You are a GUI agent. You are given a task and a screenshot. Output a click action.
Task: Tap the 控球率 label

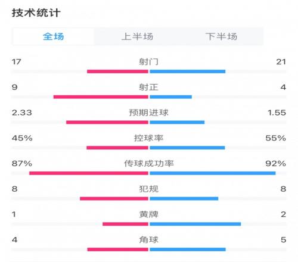coord(148,138)
